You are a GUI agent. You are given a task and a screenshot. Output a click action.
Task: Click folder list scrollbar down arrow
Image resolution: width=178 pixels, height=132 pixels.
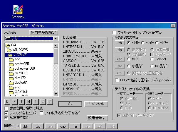pos(56,94)
